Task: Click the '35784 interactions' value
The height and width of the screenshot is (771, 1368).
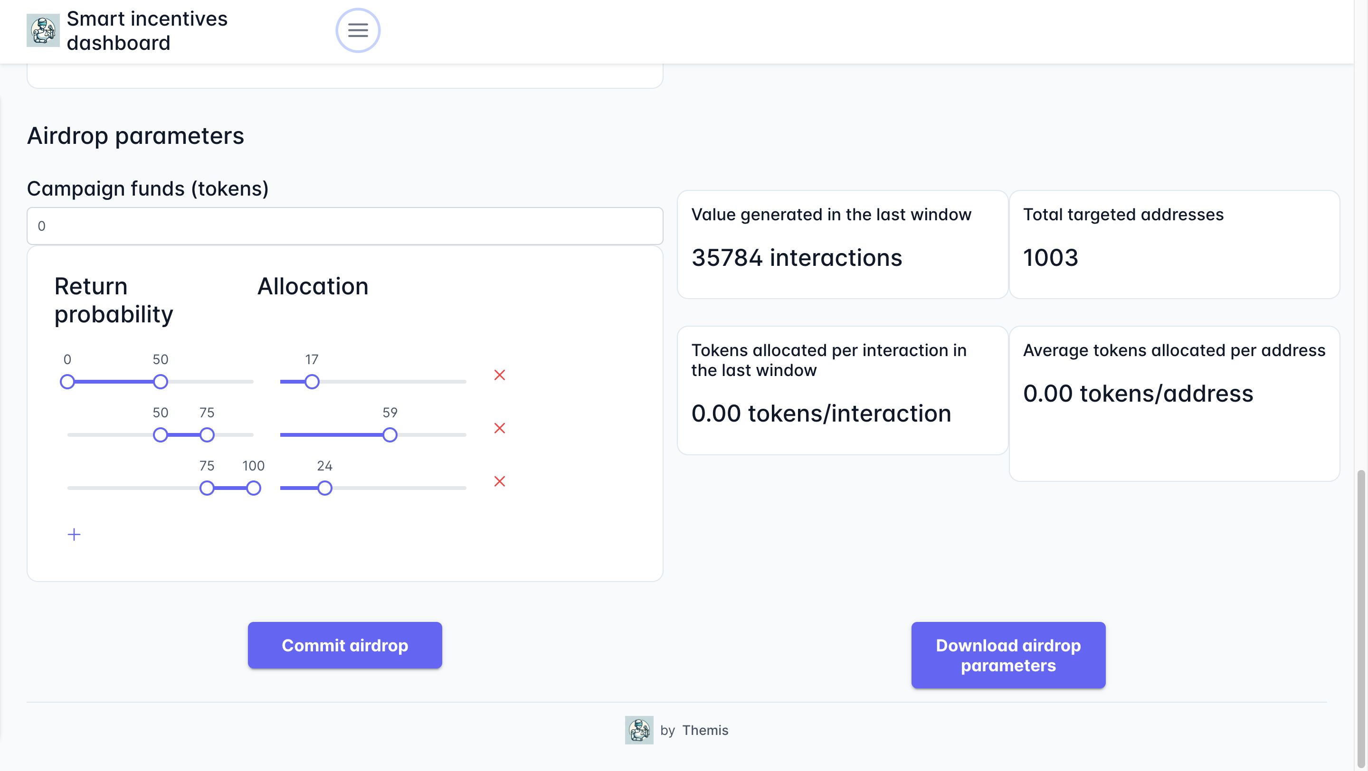Action: (797, 258)
